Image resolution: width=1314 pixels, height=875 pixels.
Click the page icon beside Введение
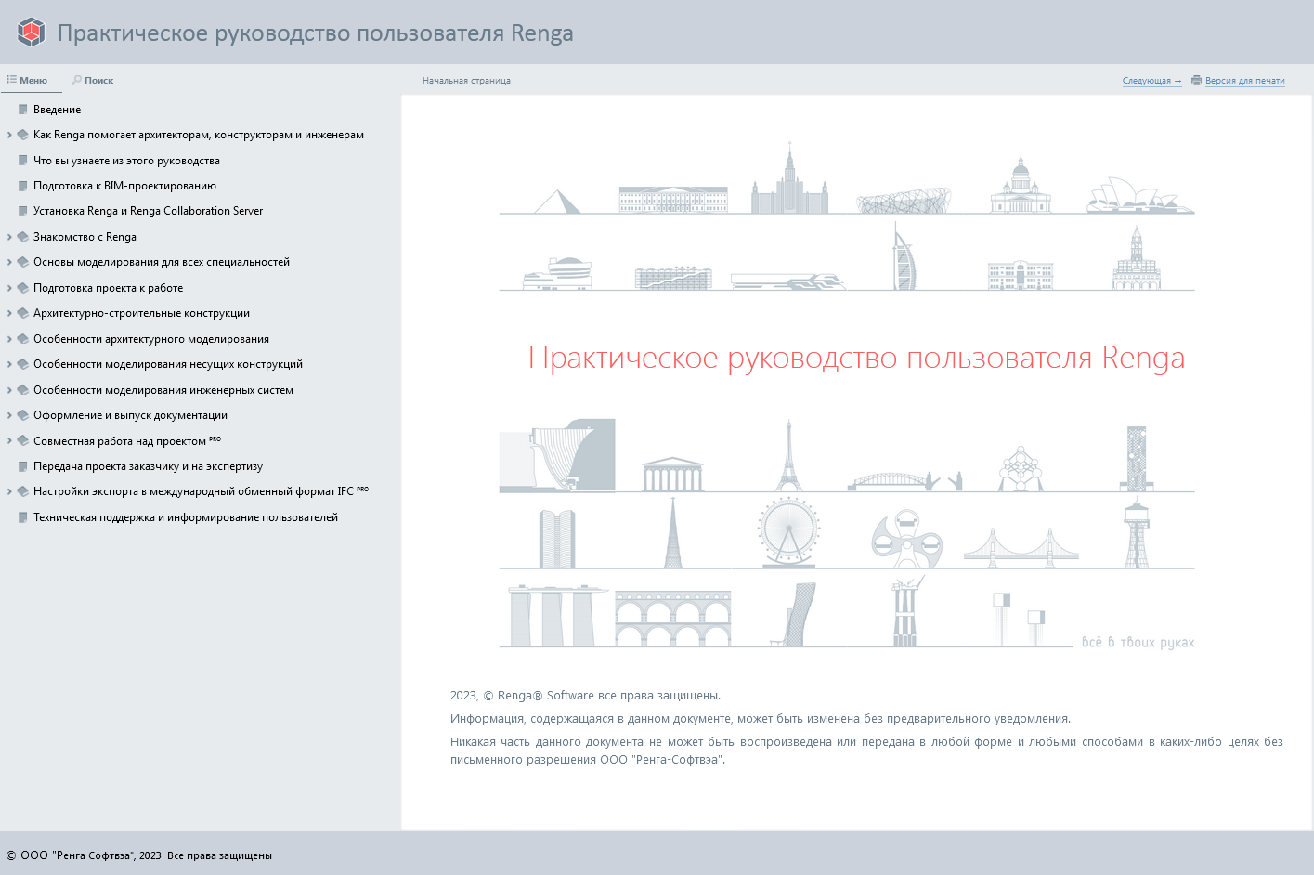[x=23, y=110]
